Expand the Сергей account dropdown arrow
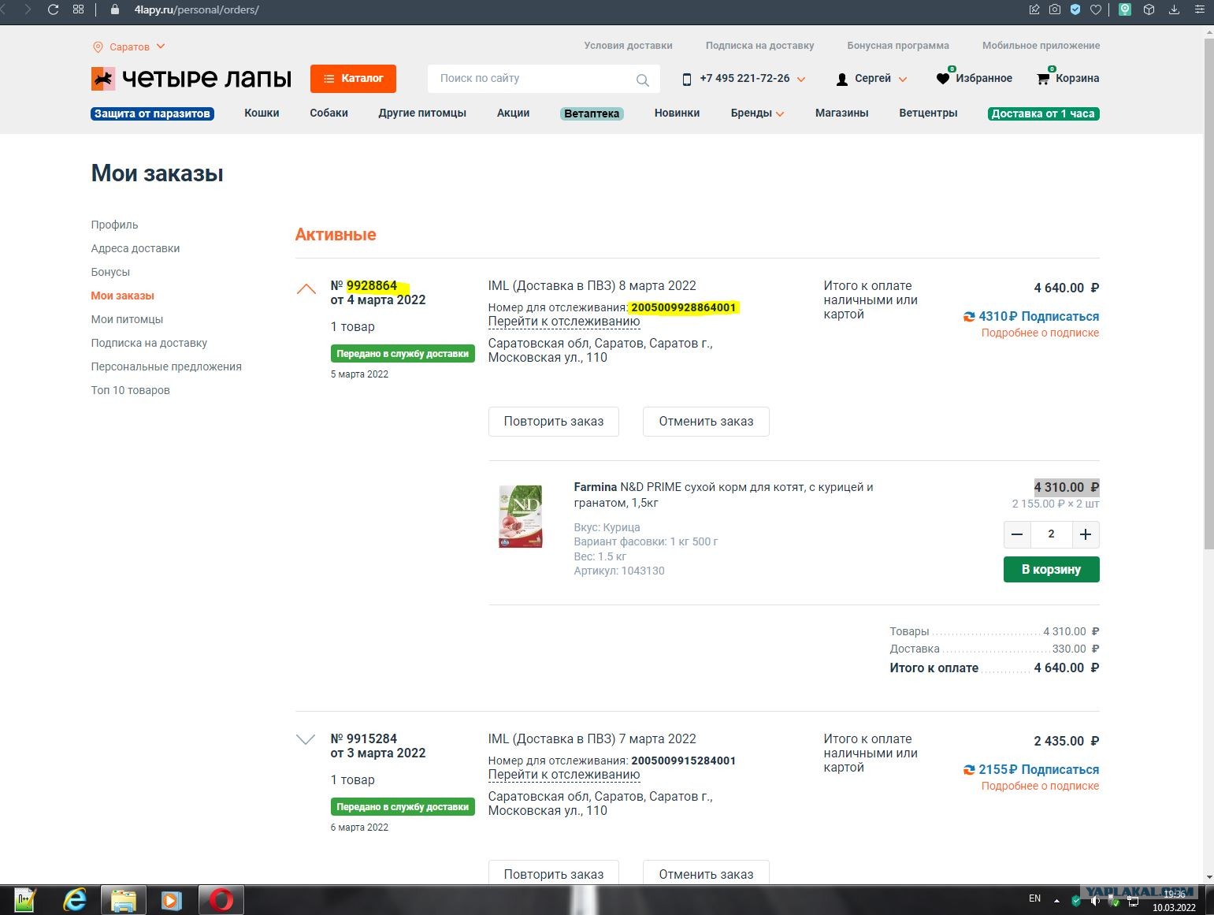 [903, 79]
